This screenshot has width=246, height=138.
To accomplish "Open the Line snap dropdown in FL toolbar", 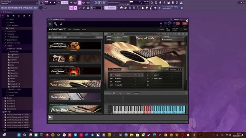I will (97, 8).
